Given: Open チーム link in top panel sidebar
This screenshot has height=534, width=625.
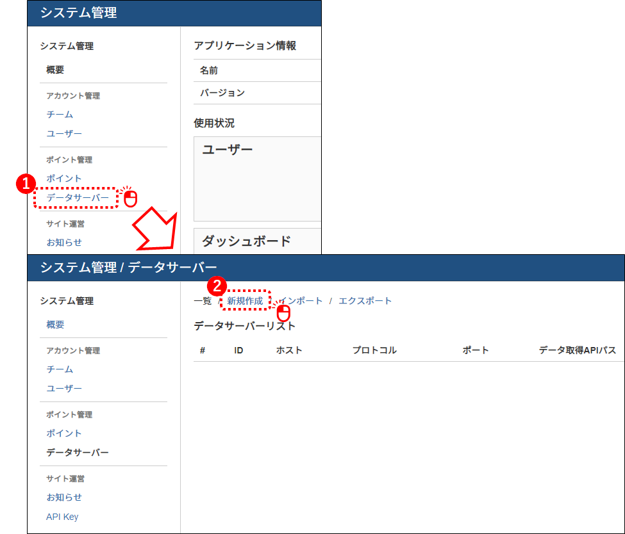Looking at the screenshot, I should coord(60,114).
